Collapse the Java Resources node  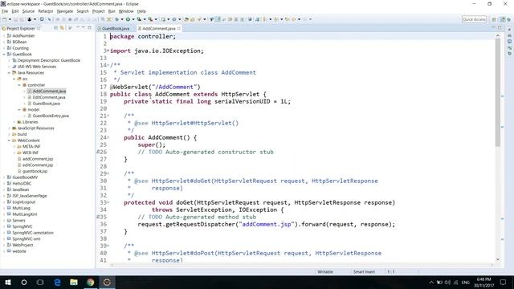[9, 73]
